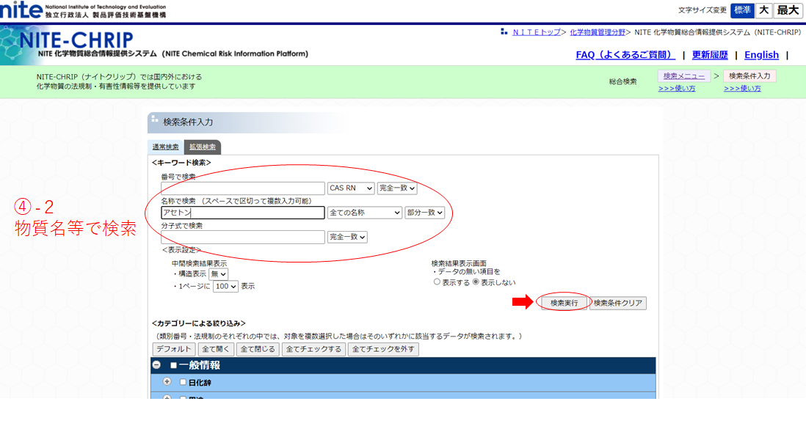
Task: Click the 検索条件入力 breadcrumb box
Action: point(749,76)
